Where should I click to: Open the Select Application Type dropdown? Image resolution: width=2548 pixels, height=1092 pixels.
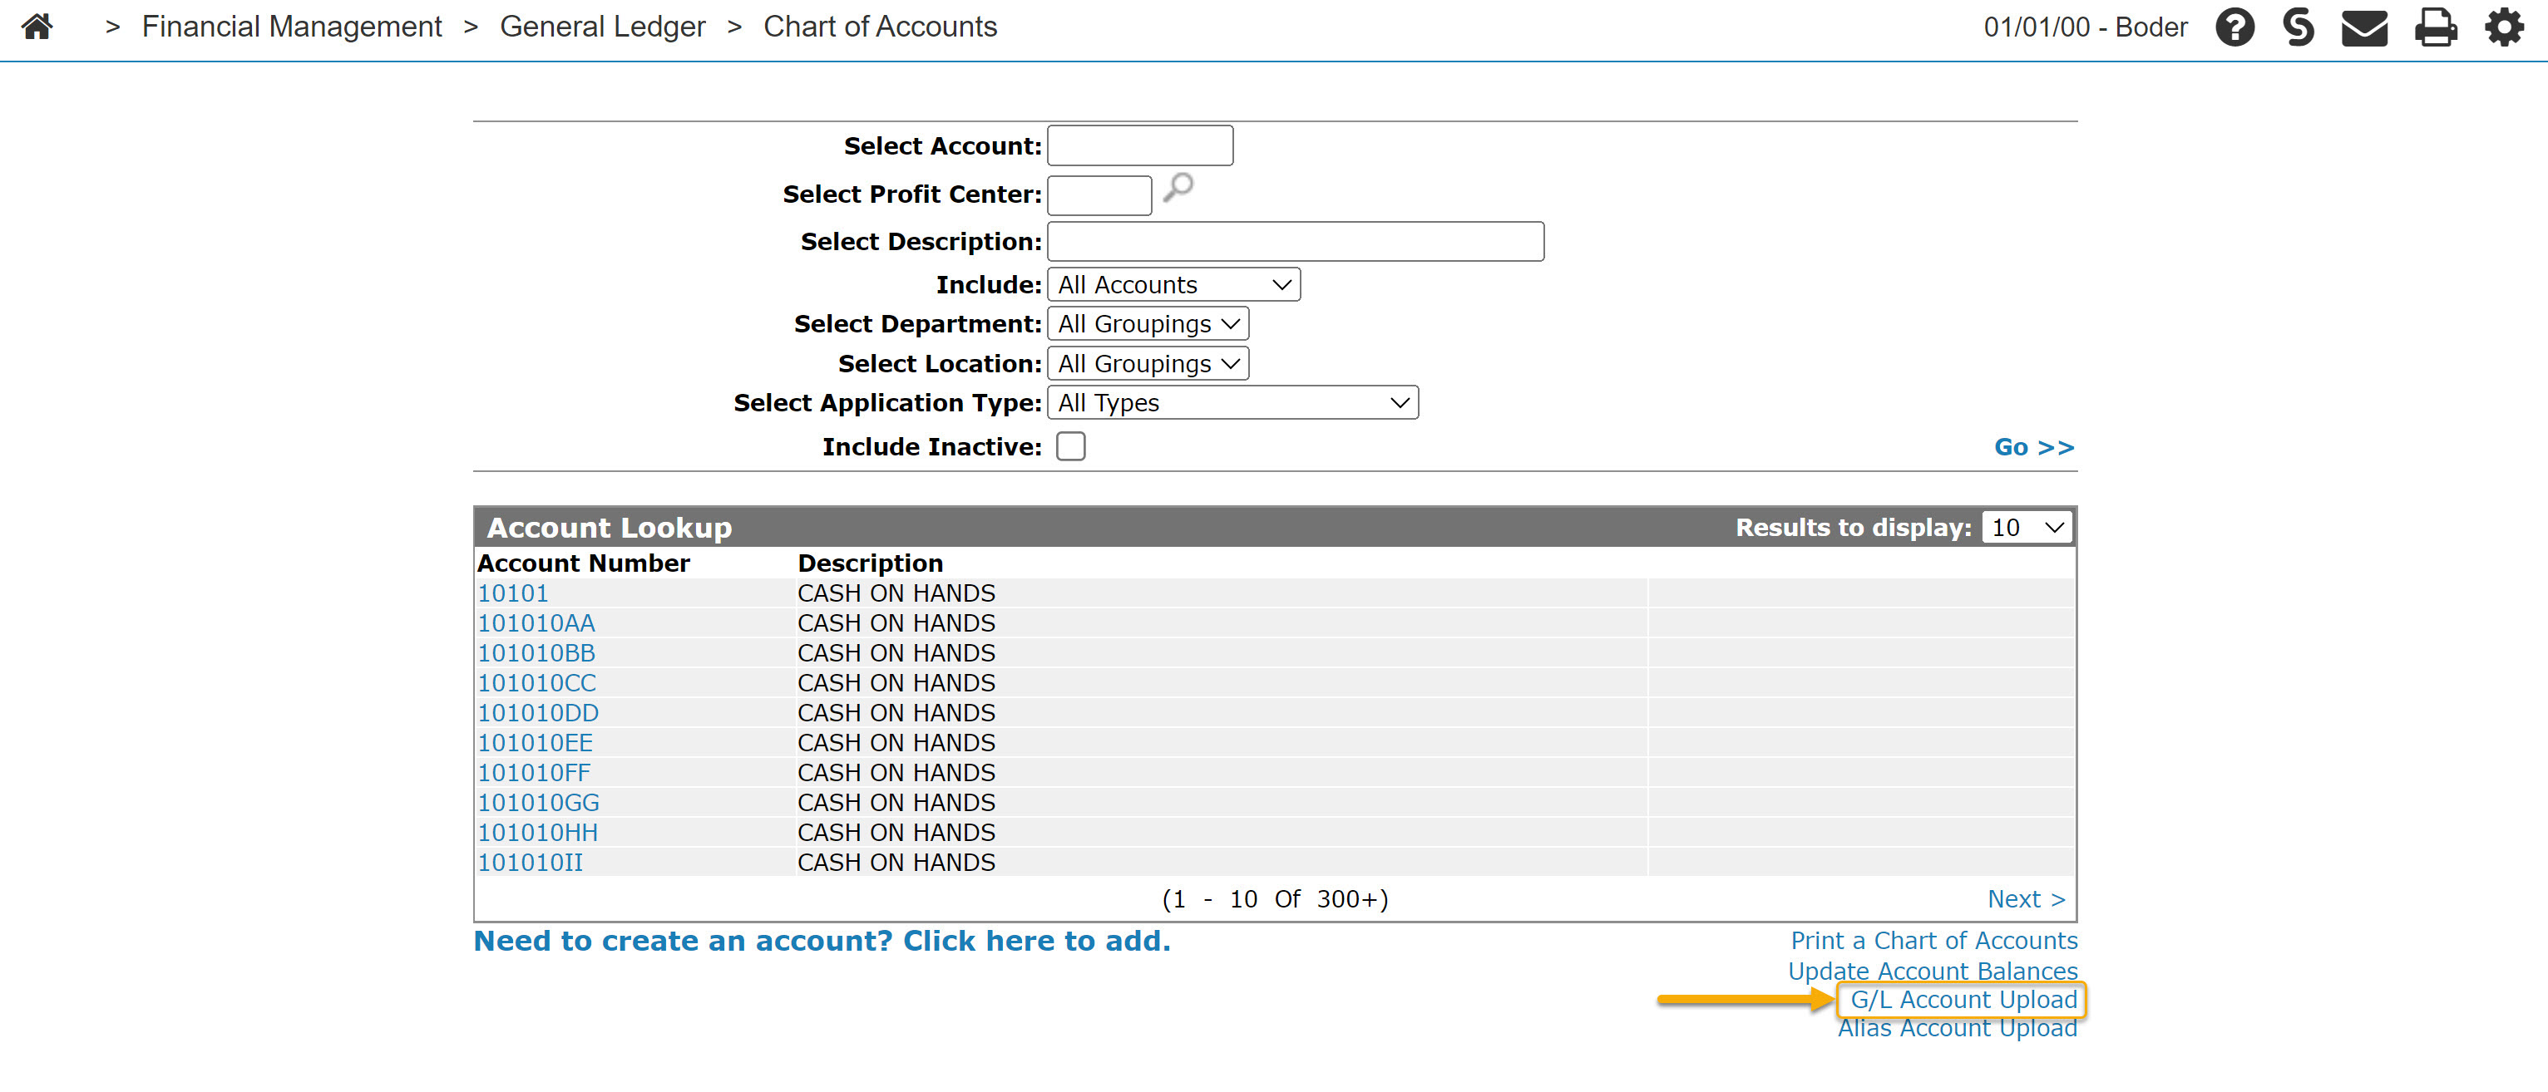click(x=1232, y=403)
